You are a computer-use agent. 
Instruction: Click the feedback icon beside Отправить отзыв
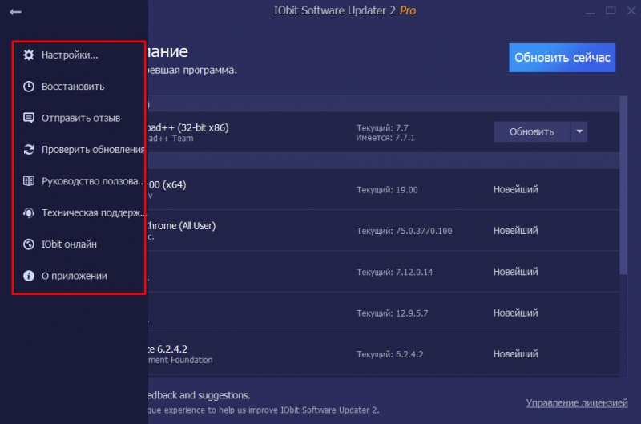click(29, 118)
